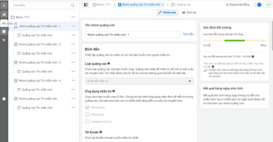The image size is (273, 142).
Task: Open the magnifier inspect icon in sidebar
Action: coord(4,40)
